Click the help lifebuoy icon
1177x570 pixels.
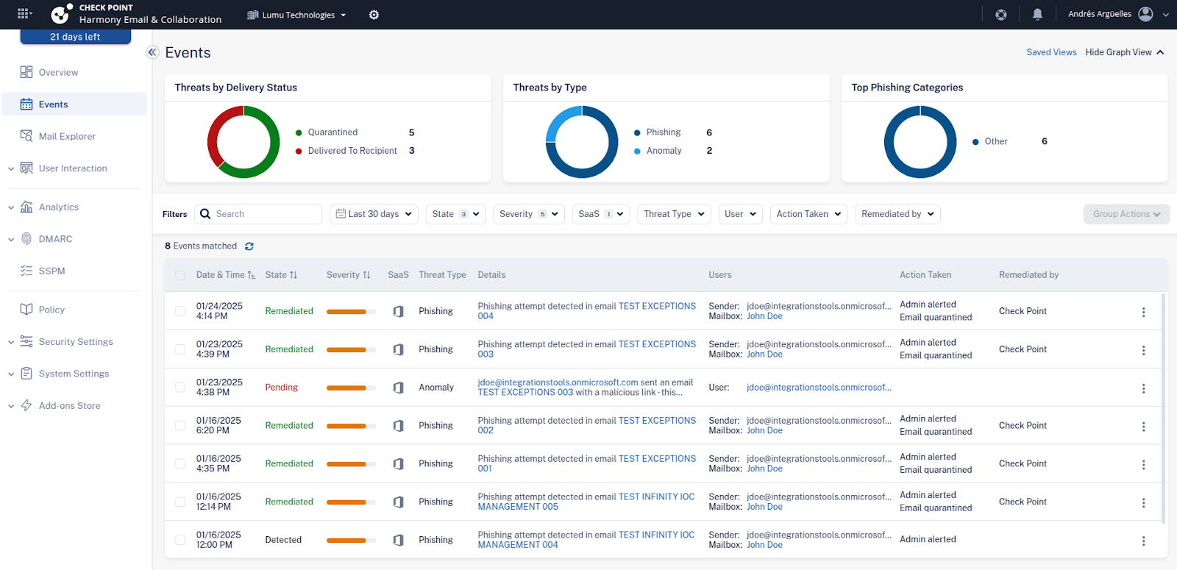coord(1001,15)
